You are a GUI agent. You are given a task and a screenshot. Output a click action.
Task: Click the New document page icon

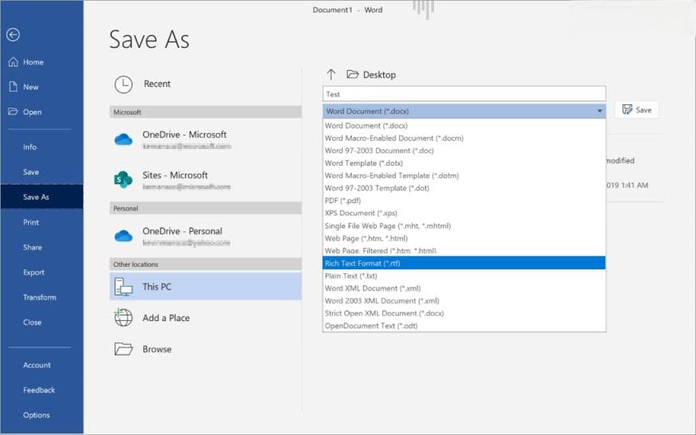click(x=14, y=87)
